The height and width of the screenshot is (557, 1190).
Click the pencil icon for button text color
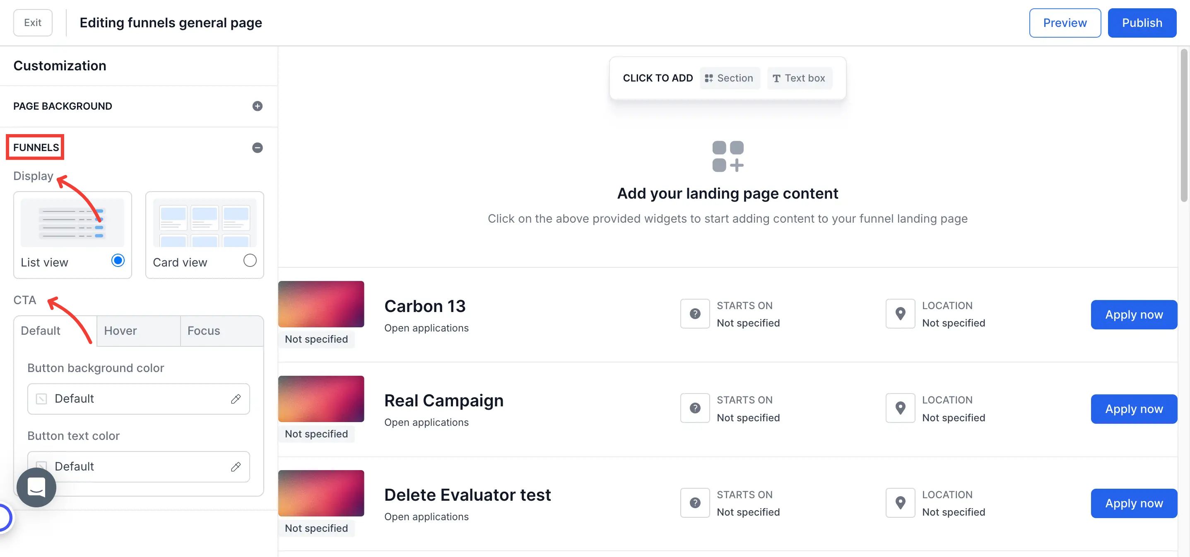tap(236, 466)
